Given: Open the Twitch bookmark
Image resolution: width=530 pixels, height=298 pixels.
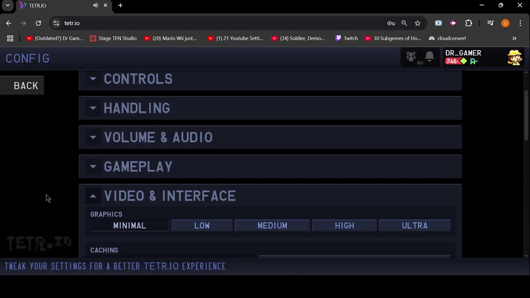Looking at the screenshot, I should tap(347, 38).
